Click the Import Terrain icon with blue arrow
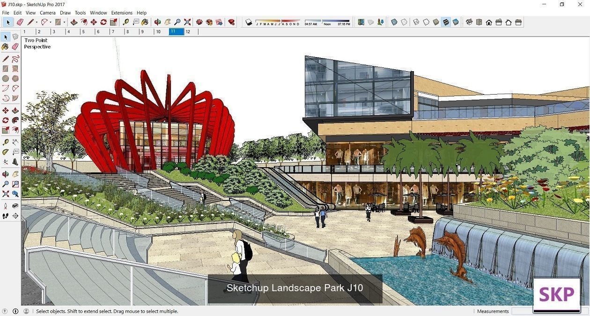Screen dimensions: 590x316 [x=381, y=22]
